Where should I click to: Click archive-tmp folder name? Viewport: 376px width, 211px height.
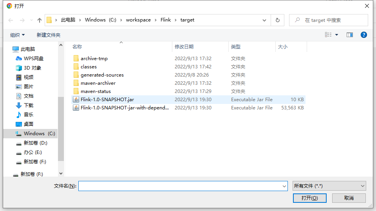coord(94,58)
